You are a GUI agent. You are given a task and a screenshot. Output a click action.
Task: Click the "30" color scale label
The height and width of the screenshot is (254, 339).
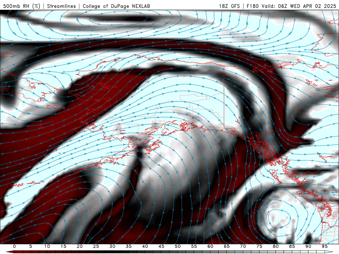pos(112,246)
